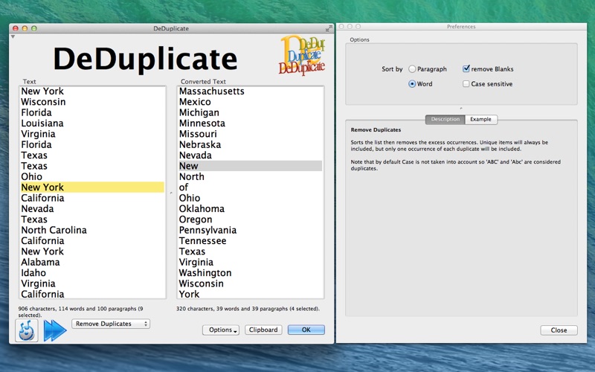Uncheck the remove Blanks checkbox
Screen dimensions: 595x372
[x=466, y=68]
